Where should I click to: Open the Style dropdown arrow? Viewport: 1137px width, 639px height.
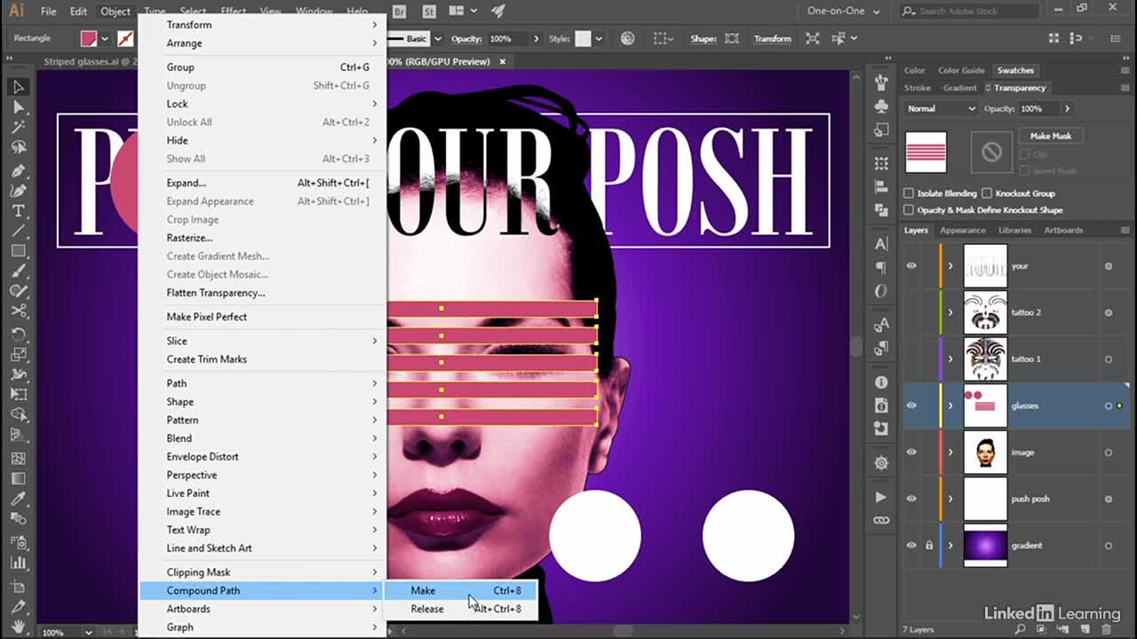coord(600,38)
